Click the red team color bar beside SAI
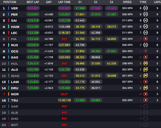The height and width of the screenshot is (128, 161). (9, 20)
